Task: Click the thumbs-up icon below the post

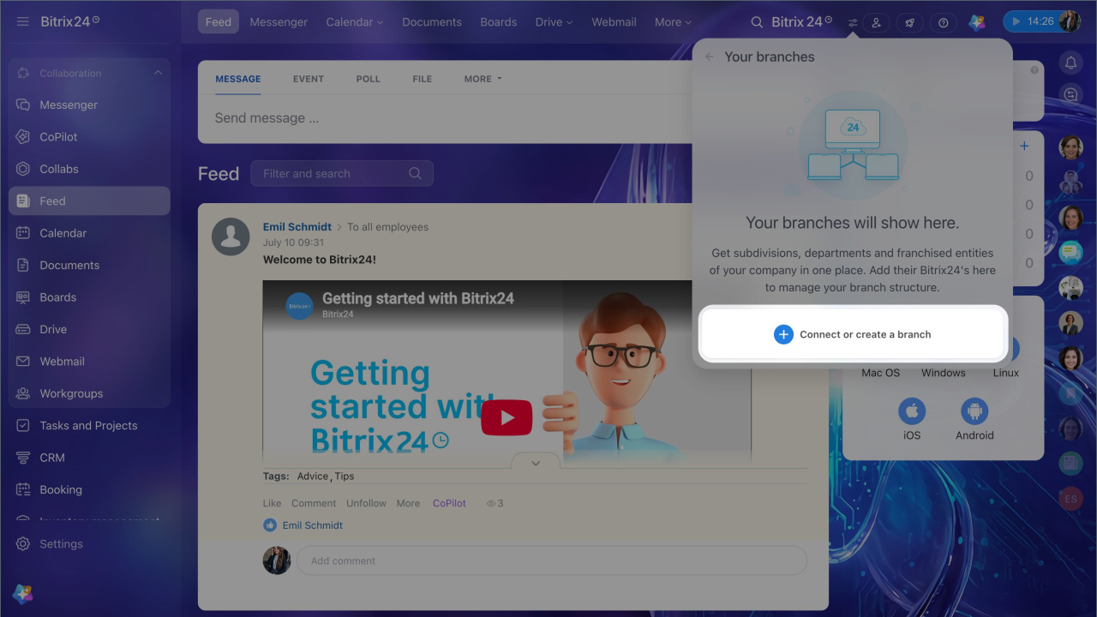Action: point(270,525)
